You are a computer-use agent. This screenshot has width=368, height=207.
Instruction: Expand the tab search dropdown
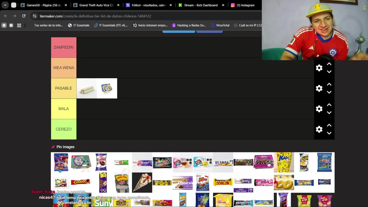coord(5,5)
